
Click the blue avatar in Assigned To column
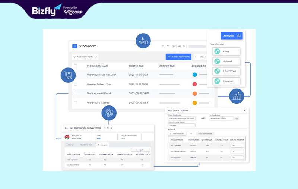point(194,75)
